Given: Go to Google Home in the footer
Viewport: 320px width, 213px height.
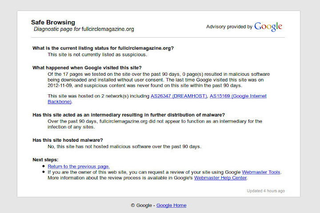Looking at the screenshot, I should pyautogui.click(x=171, y=205).
